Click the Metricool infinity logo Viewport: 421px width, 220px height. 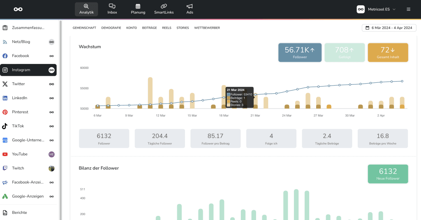[x=18, y=9]
